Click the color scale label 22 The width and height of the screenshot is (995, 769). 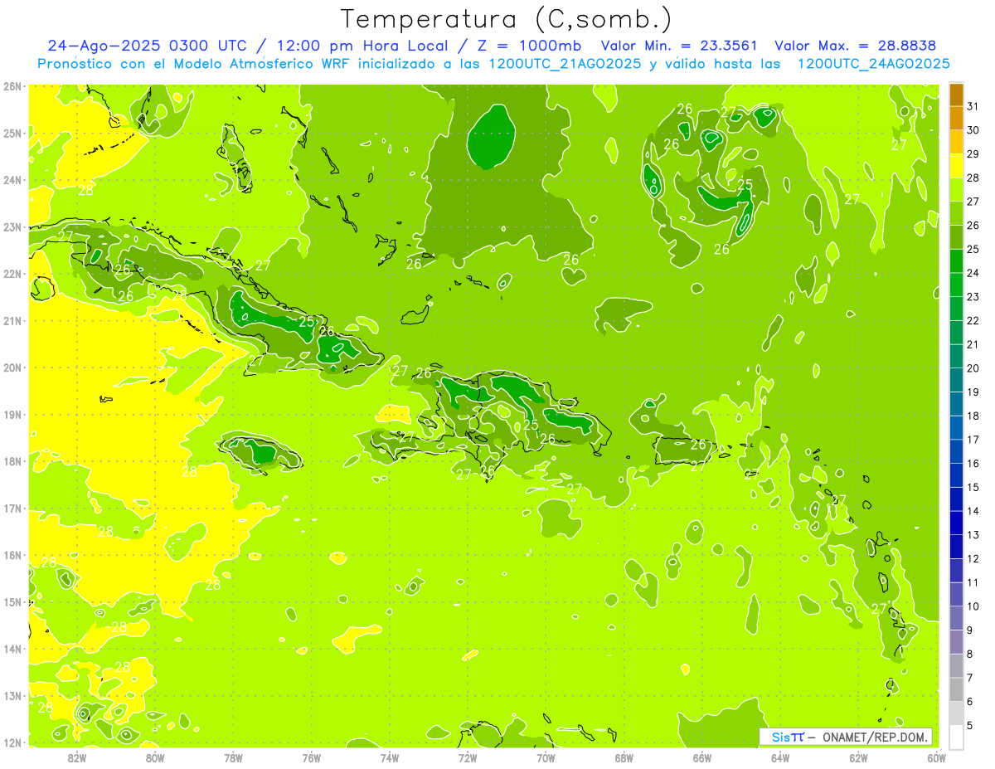coord(973,321)
